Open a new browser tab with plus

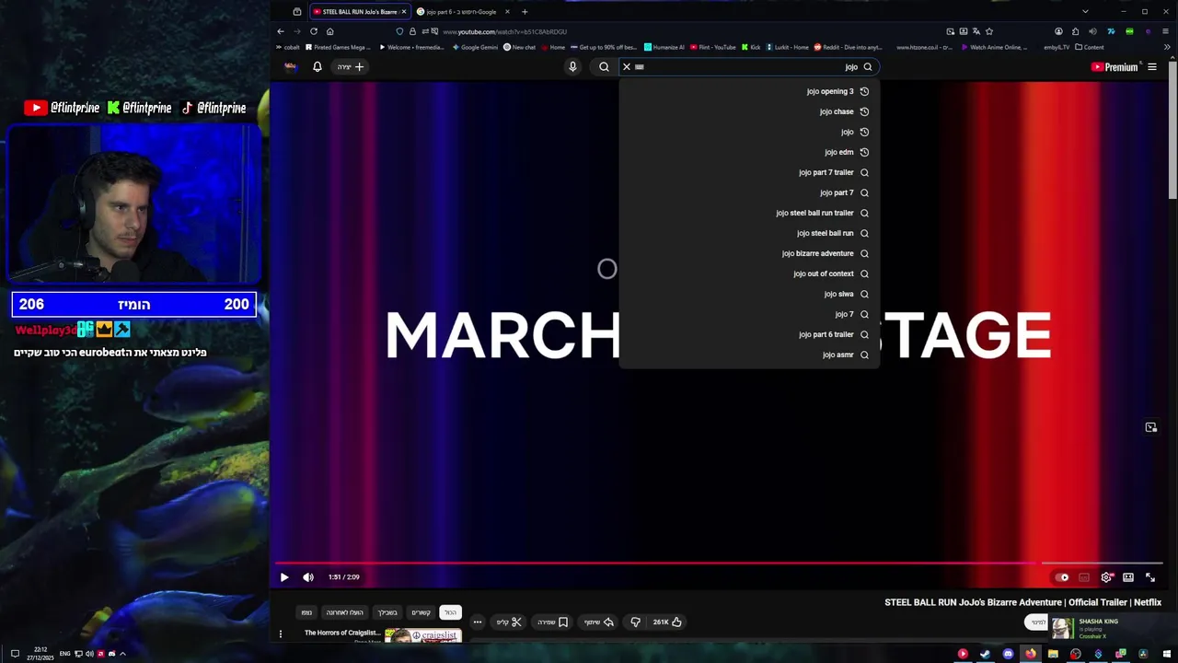click(x=525, y=12)
